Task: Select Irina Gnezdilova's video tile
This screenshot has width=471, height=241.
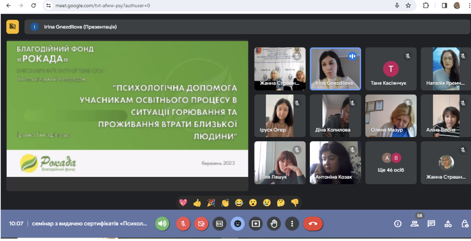Action: point(335,69)
